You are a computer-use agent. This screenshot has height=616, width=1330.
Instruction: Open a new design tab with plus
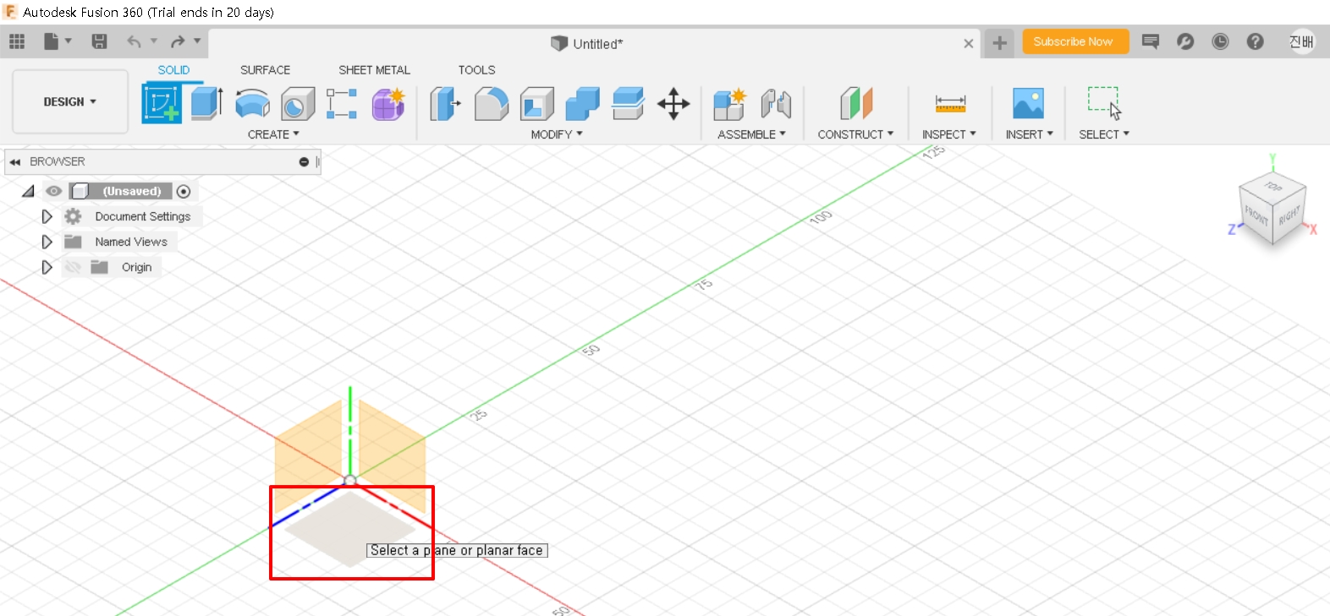click(999, 43)
